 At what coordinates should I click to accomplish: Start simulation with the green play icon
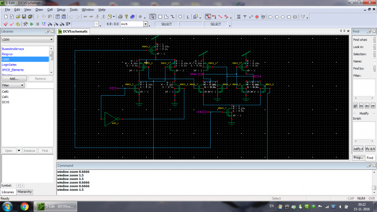click(x=32, y=24)
